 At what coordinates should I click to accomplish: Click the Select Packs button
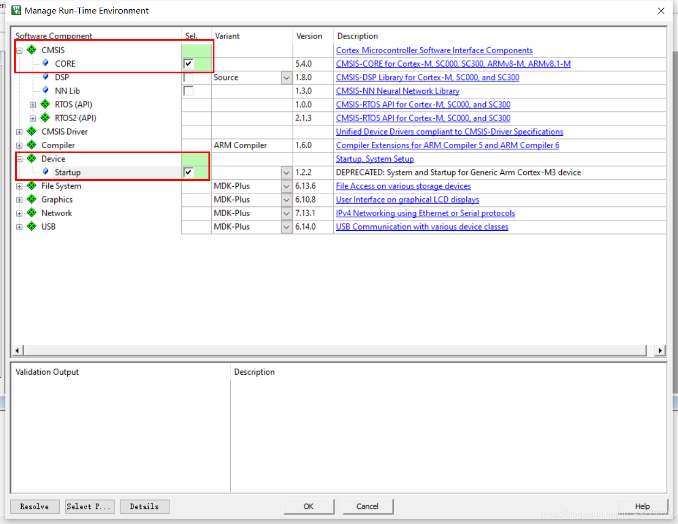(x=90, y=506)
